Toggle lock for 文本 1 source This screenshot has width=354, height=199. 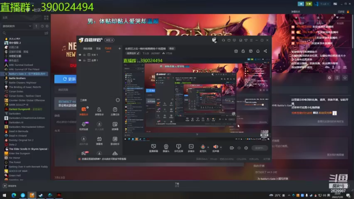point(84,55)
